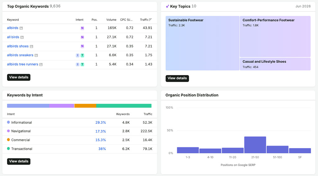Sort by the Traffic column sort icon

pyautogui.click(x=150, y=20)
